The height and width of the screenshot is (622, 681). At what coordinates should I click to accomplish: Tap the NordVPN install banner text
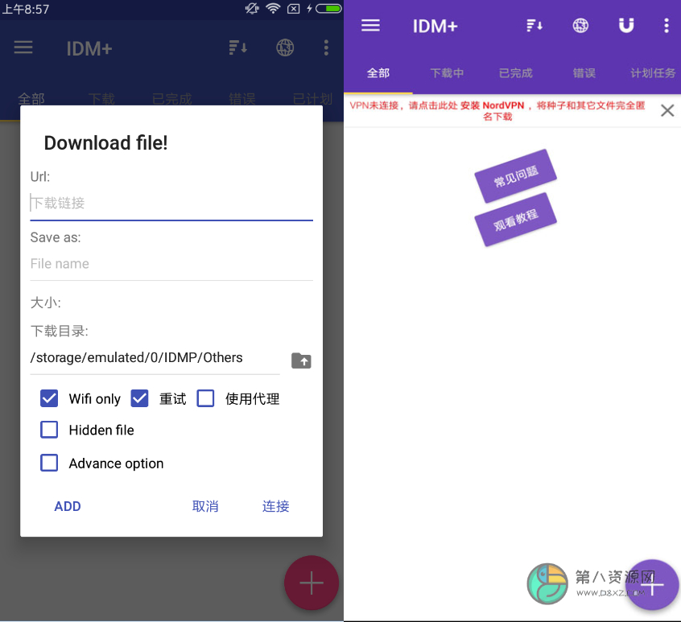[x=497, y=111]
